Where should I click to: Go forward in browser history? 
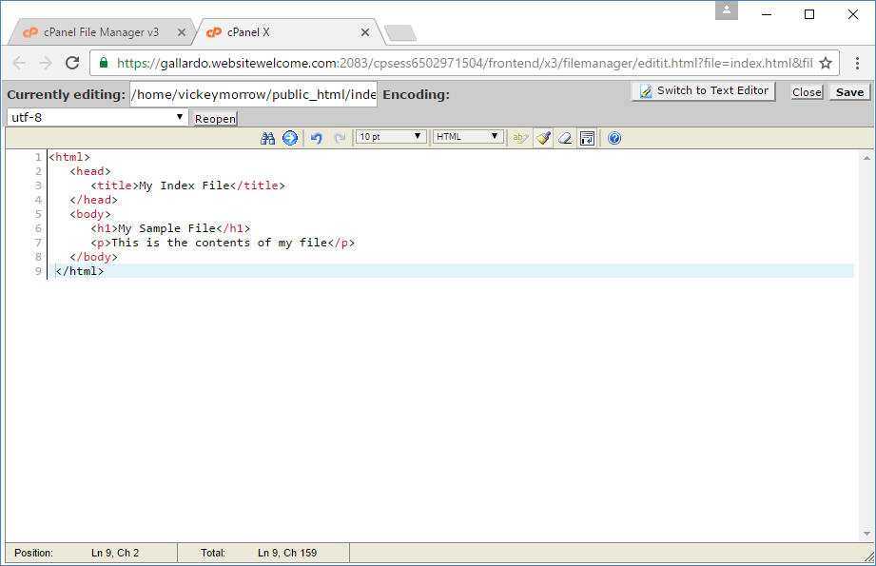(x=46, y=63)
